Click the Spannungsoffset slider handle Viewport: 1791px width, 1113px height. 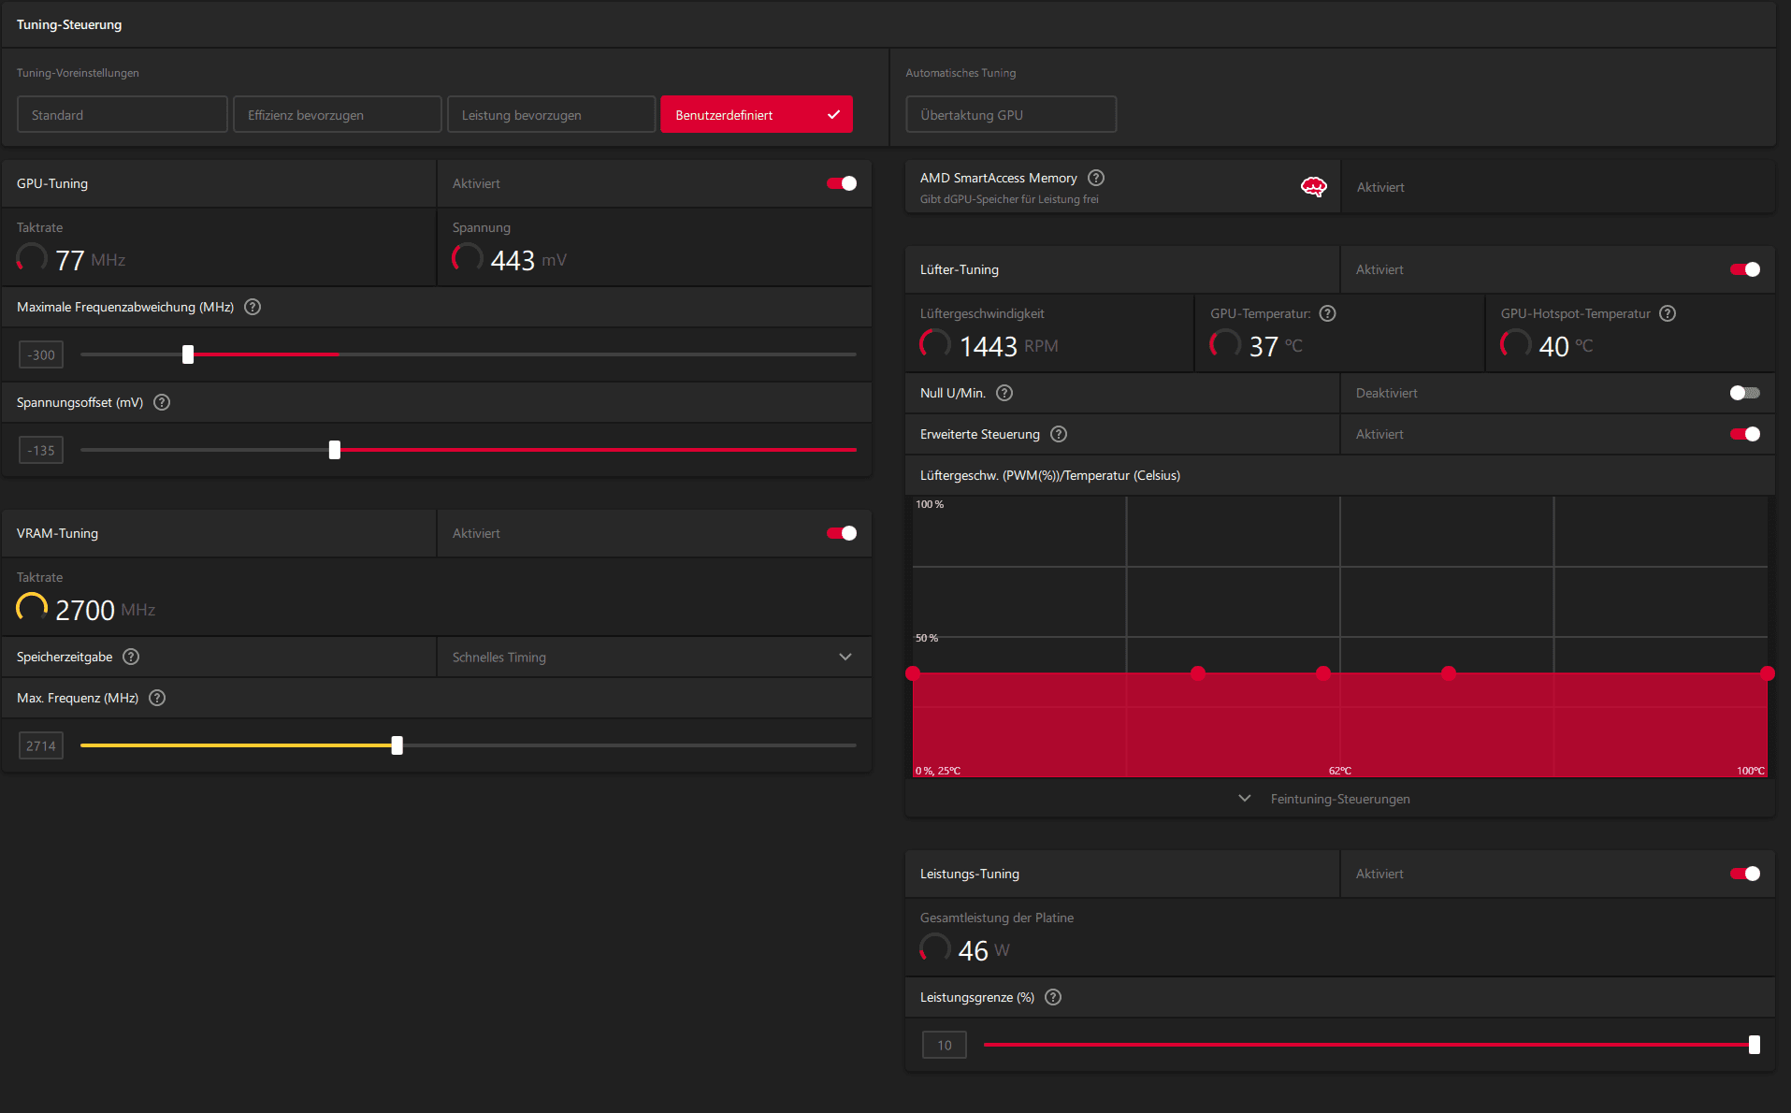[335, 450]
